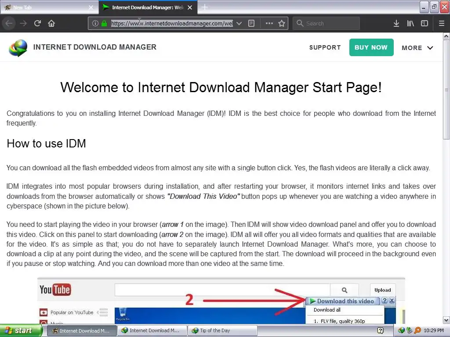Reload the current page
This screenshot has height=337, width=450.
[x=37, y=23]
